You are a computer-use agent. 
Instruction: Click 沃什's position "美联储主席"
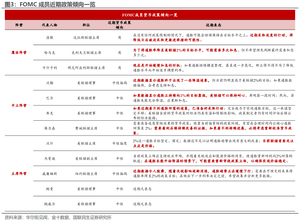(x=86, y=143)
